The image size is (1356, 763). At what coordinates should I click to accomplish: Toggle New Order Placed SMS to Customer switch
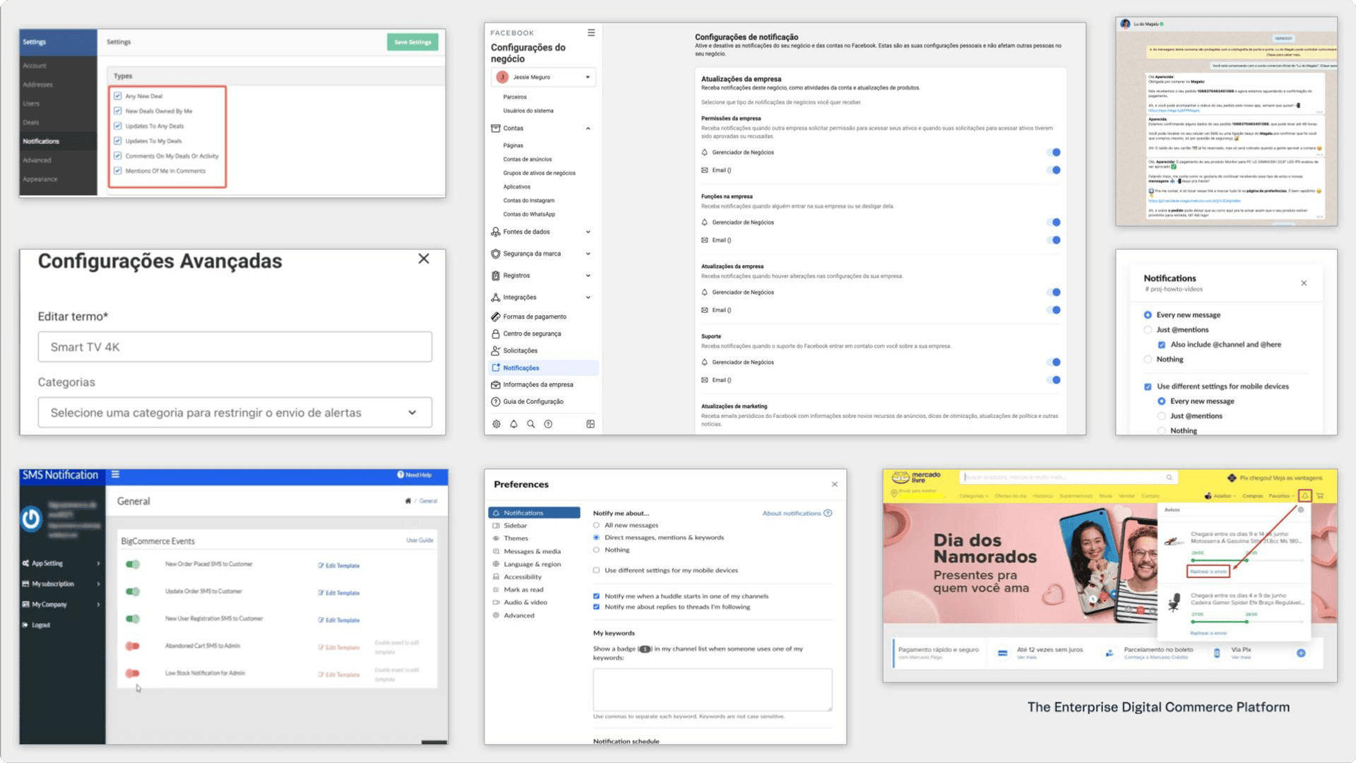click(133, 564)
